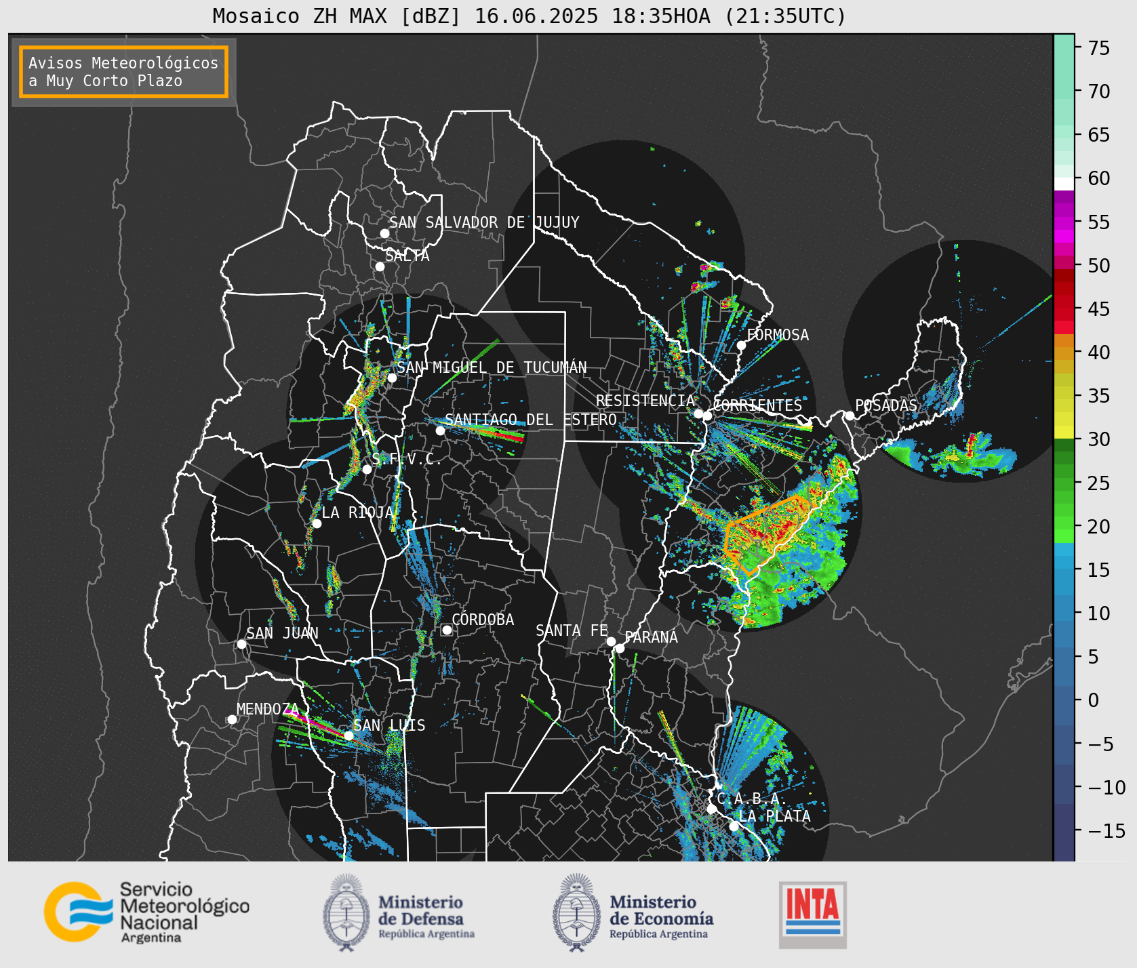The width and height of the screenshot is (1137, 968).
Task: Click the red 45 dBZ colorbar segment
Action: pyautogui.click(x=1064, y=314)
